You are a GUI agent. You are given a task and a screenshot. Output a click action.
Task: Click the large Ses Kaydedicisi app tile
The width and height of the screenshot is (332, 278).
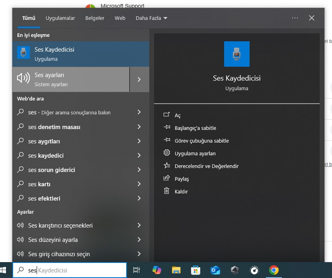click(x=237, y=54)
